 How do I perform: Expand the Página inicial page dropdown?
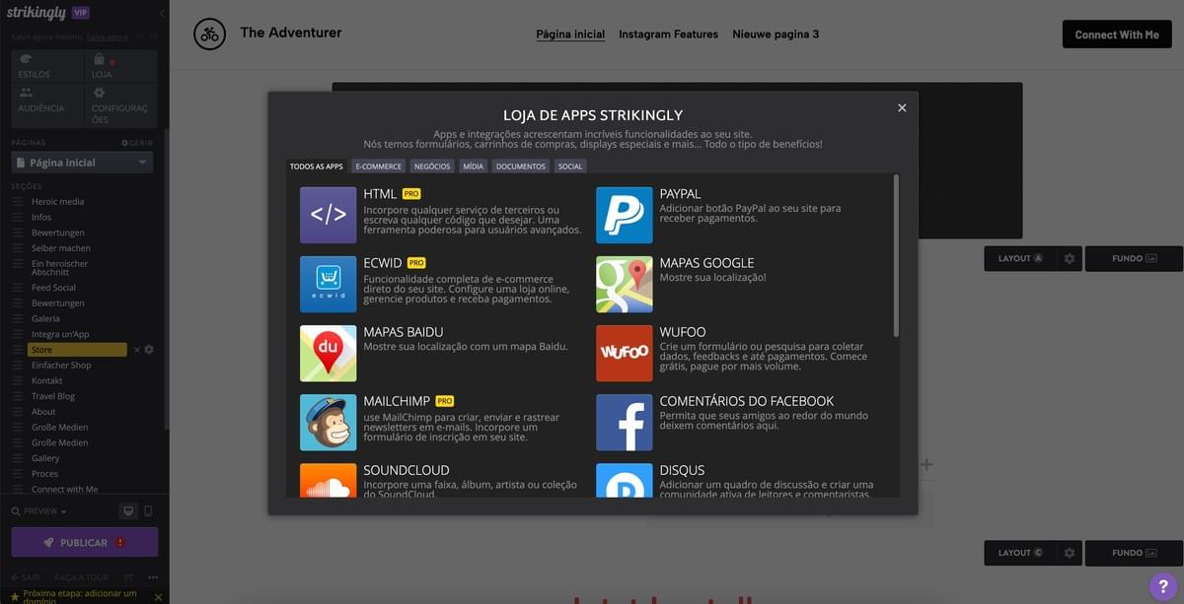tap(82, 163)
